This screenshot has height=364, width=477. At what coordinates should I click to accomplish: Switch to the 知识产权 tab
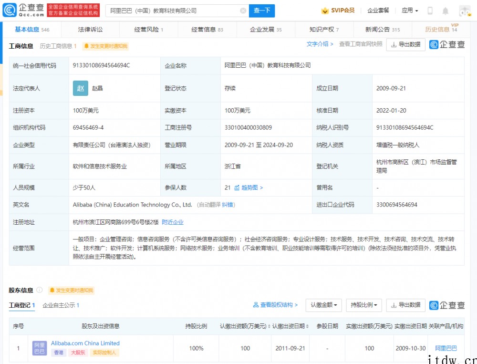coord(324,30)
